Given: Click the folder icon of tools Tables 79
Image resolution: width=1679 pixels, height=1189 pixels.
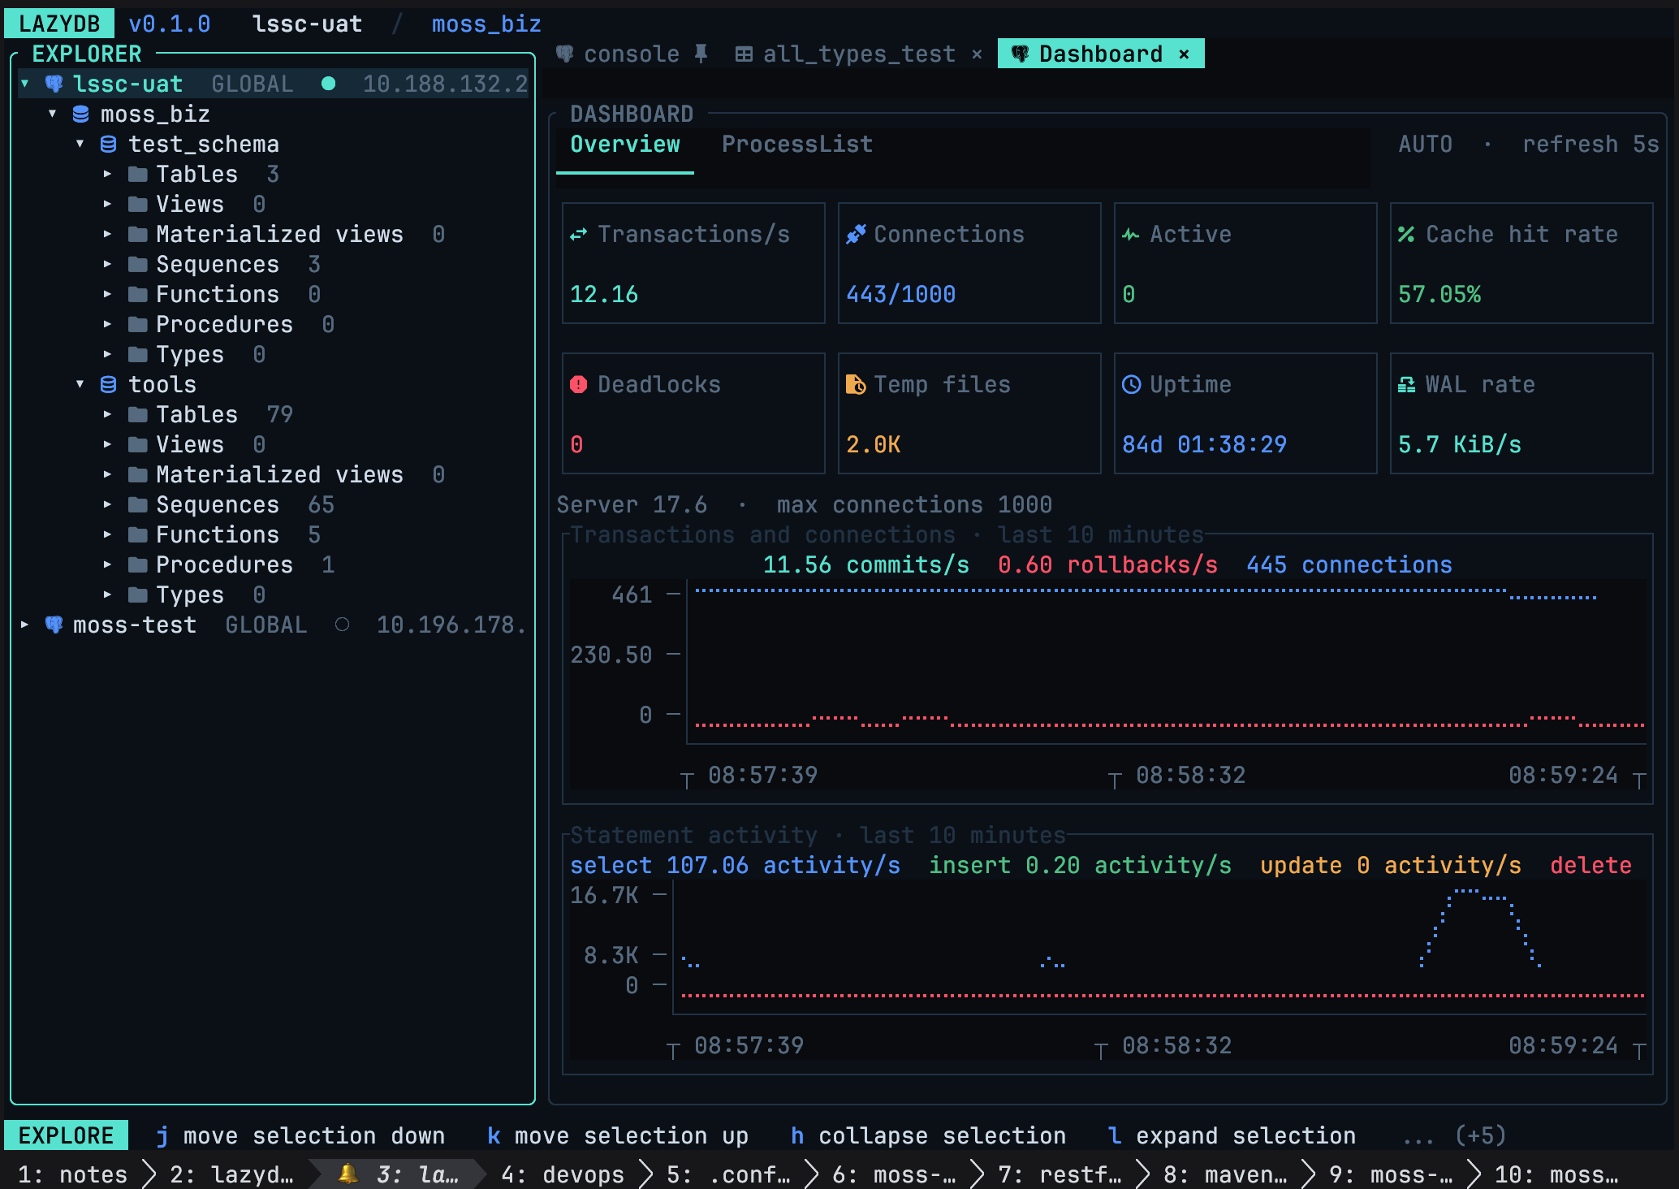Looking at the screenshot, I should (x=138, y=414).
